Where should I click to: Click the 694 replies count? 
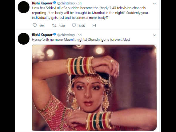[42, 26]
